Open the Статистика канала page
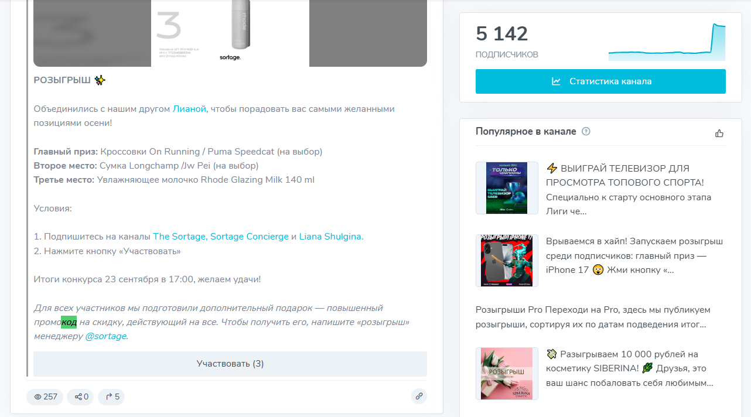This screenshot has width=751, height=417. pos(600,81)
